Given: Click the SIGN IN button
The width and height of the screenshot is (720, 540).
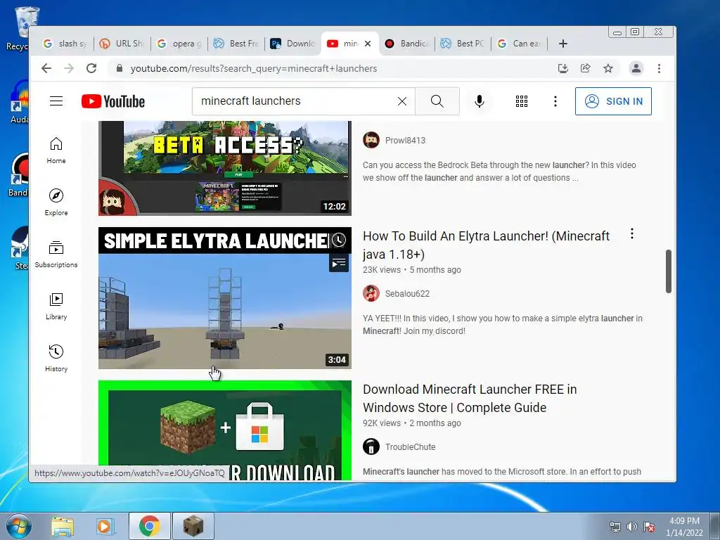Looking at the screenshot, I should 613,101.
